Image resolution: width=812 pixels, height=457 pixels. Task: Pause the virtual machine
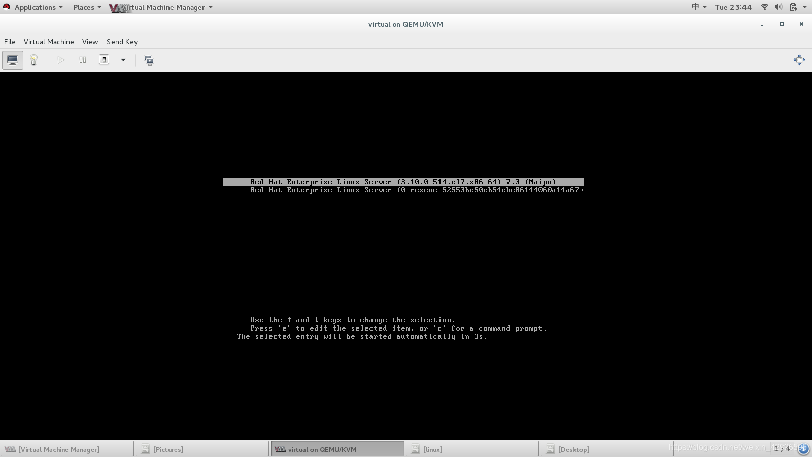(83, 60)
